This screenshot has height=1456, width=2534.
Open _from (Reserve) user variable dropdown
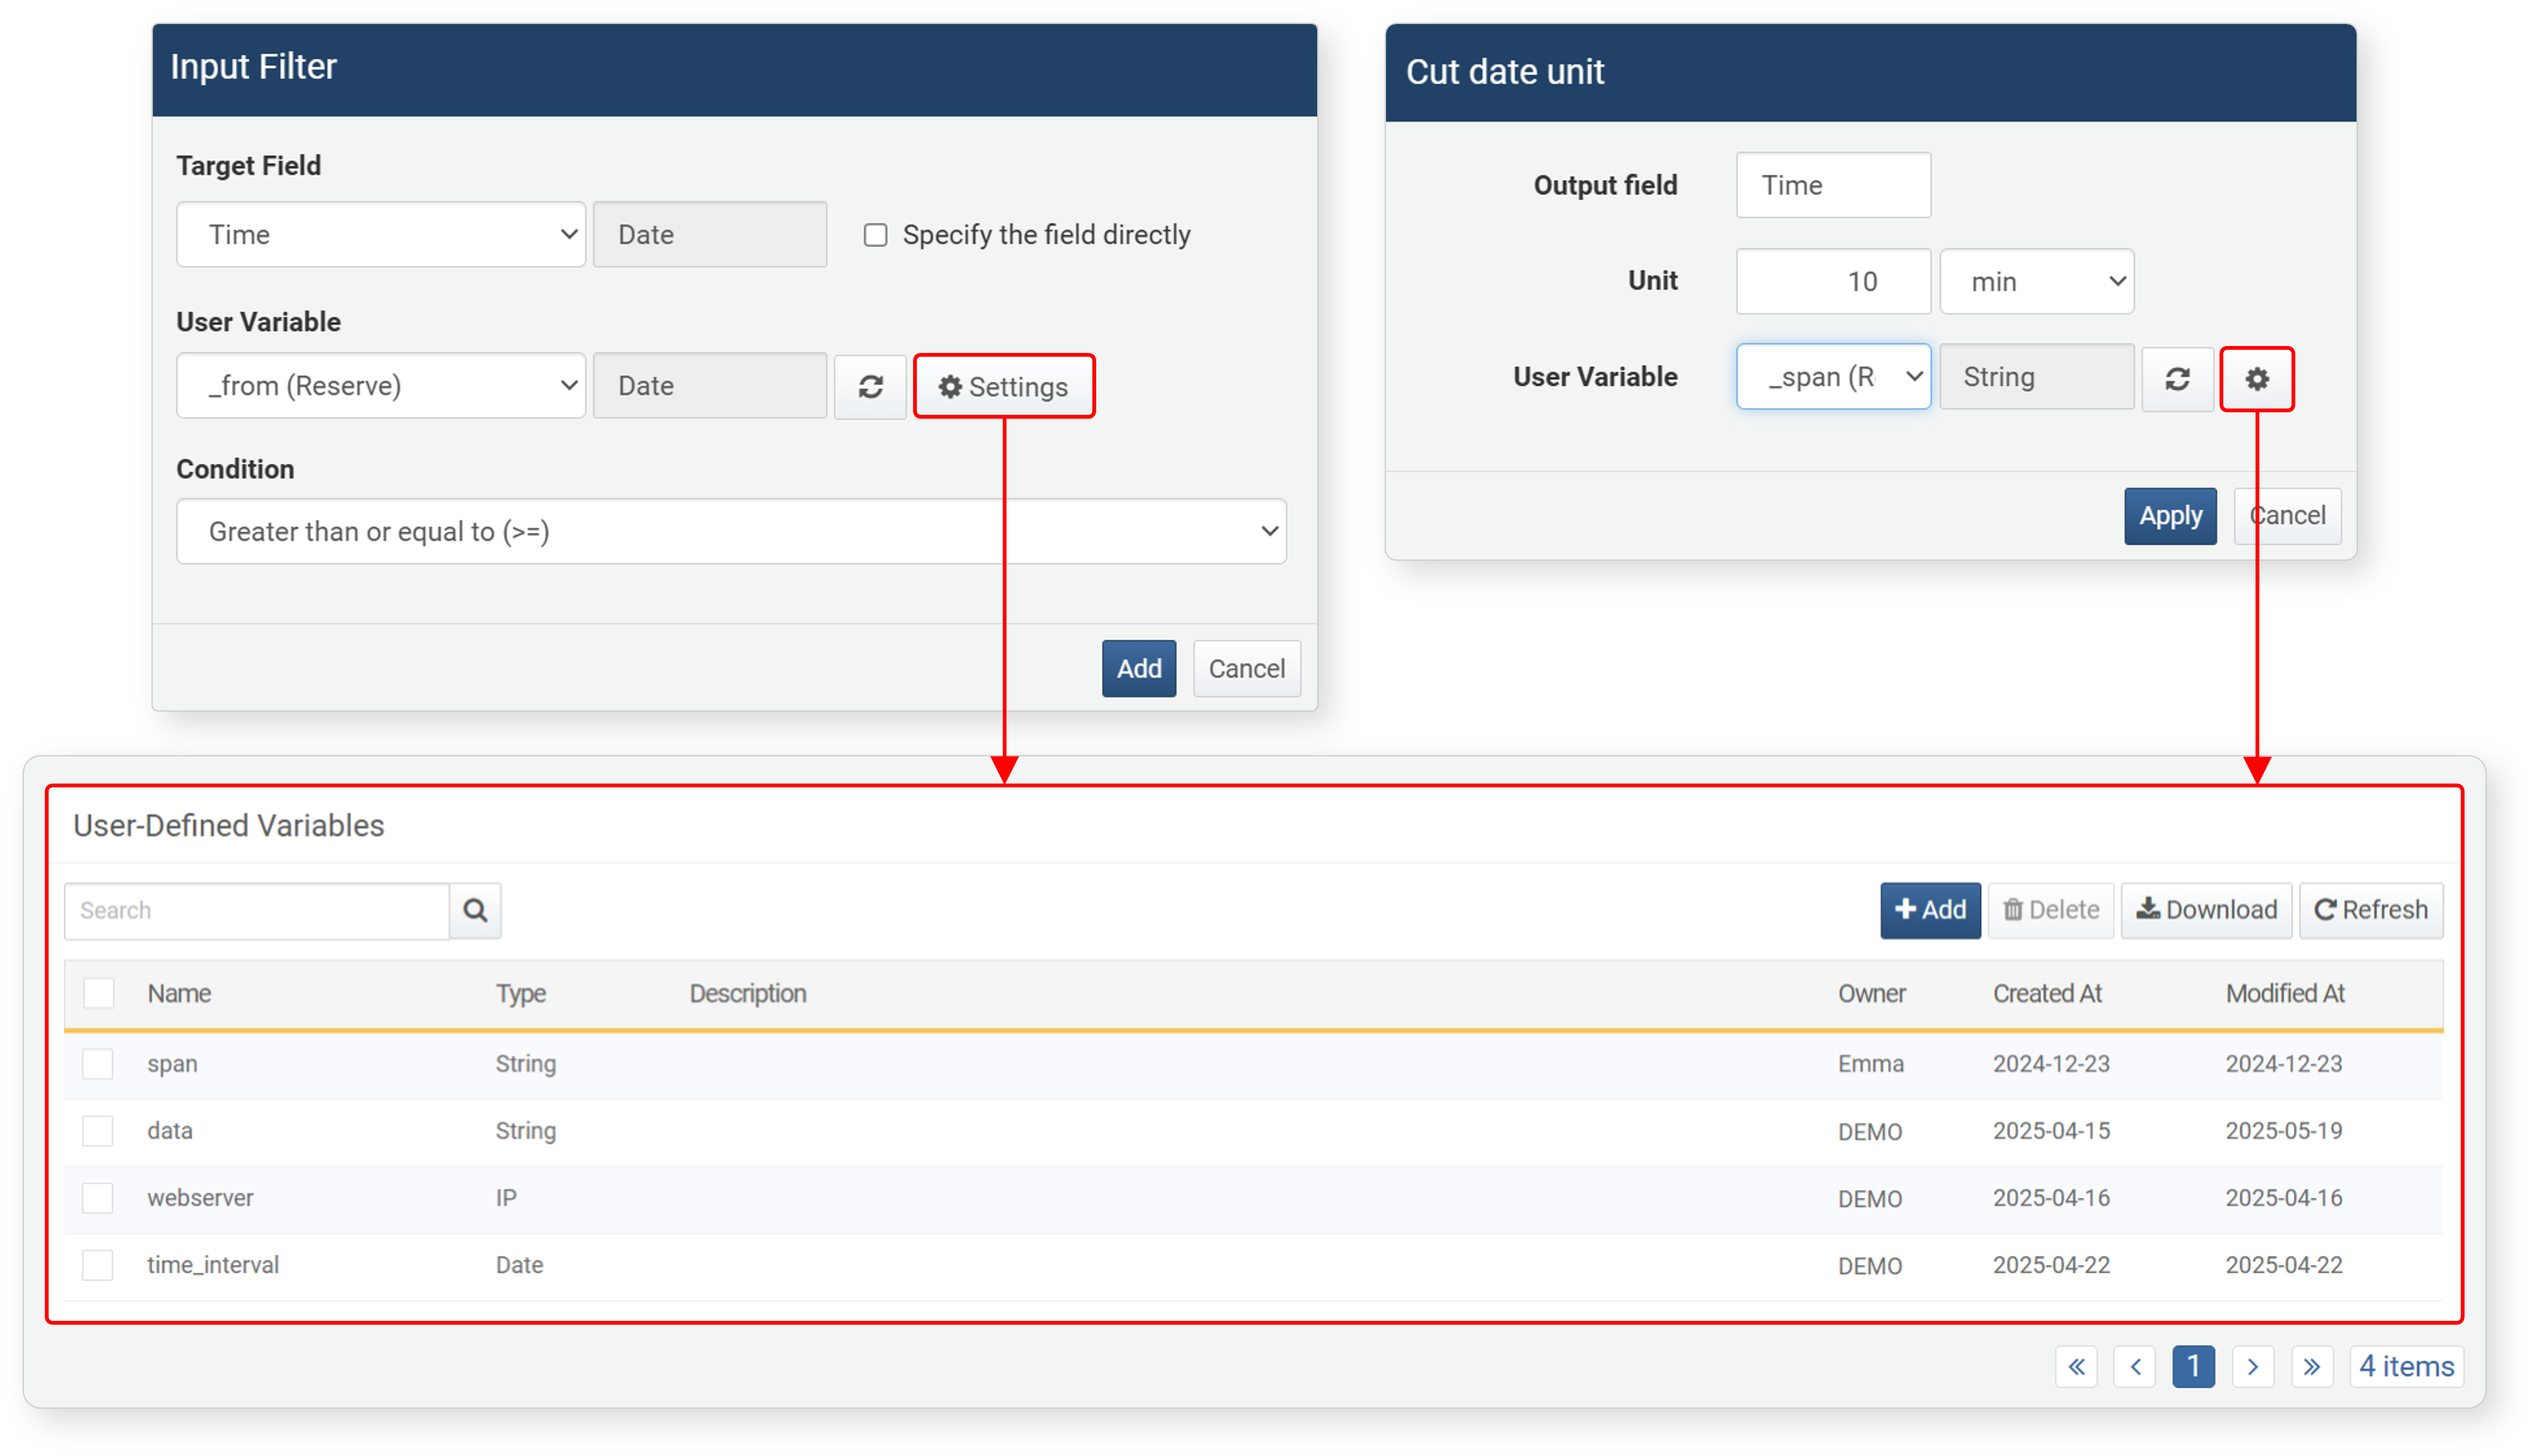tap(381, 386)
